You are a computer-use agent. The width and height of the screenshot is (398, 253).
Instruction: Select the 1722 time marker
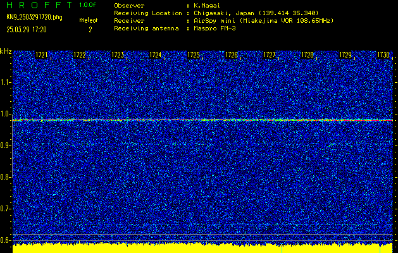coord(80,55)
